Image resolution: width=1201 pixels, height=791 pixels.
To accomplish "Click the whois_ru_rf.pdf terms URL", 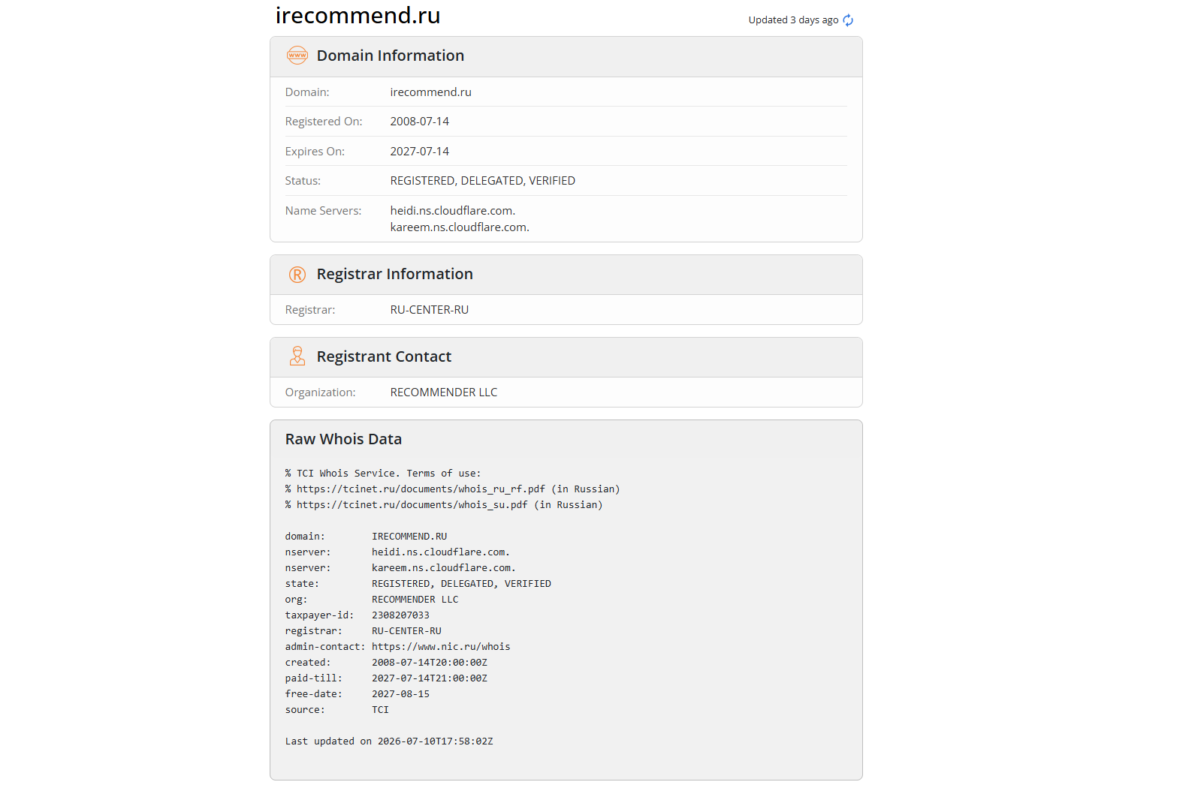I will [x=421, y=489].
